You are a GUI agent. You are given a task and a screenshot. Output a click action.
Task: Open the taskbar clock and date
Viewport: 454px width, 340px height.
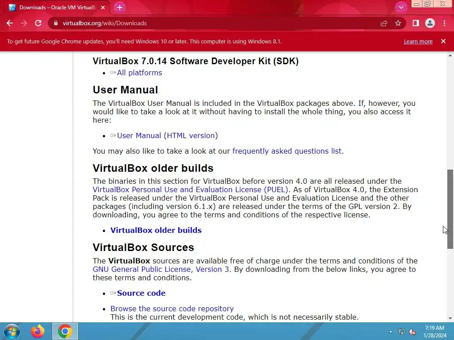(x=434, y=332)
